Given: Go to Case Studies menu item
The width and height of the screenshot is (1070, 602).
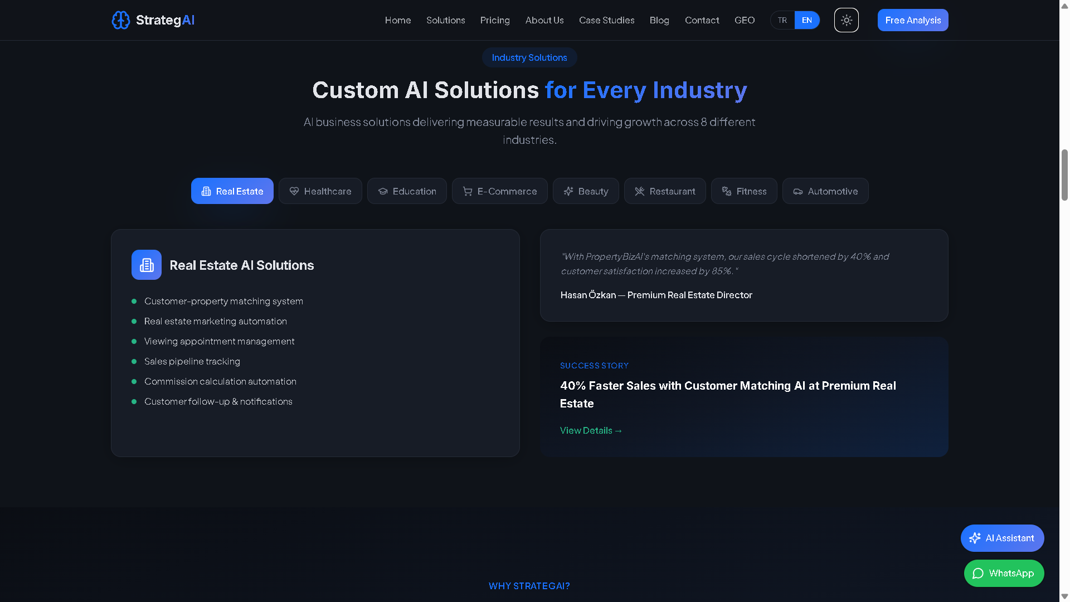Looking at the screenshot, I should point(606,20).
